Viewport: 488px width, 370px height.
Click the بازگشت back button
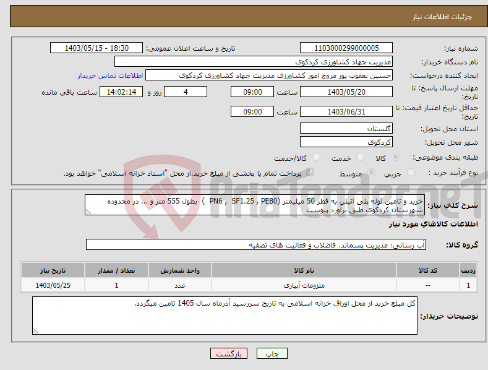pyautogui.click(x=229, y=353)
